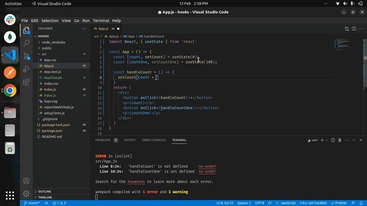Open MongoDB Compass from the dock
Image resolution: width=367 pixels, height=206 pixels.
click(x=10, y=37)
